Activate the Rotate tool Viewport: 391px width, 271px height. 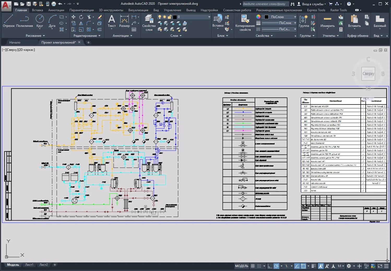coord(81,17)
